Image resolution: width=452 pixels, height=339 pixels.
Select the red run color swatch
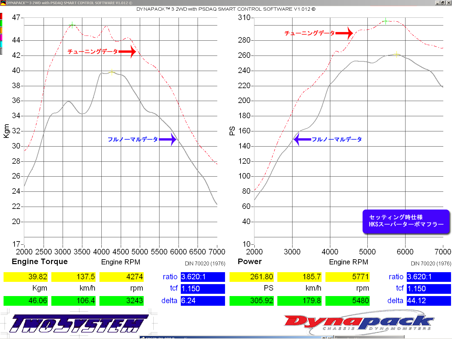point(1,16)
